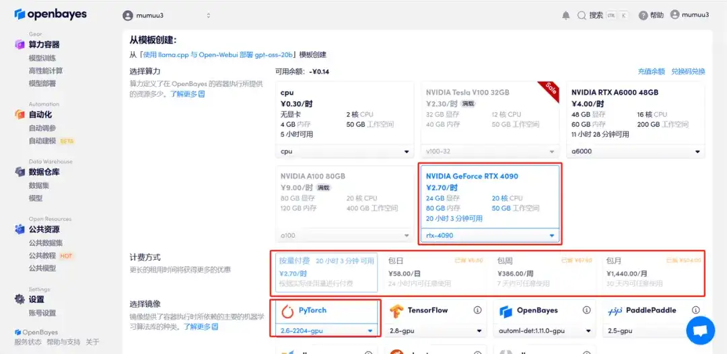Open 公共数据集 in sidebar
727x354 pixels.
[x=46, y=243]
